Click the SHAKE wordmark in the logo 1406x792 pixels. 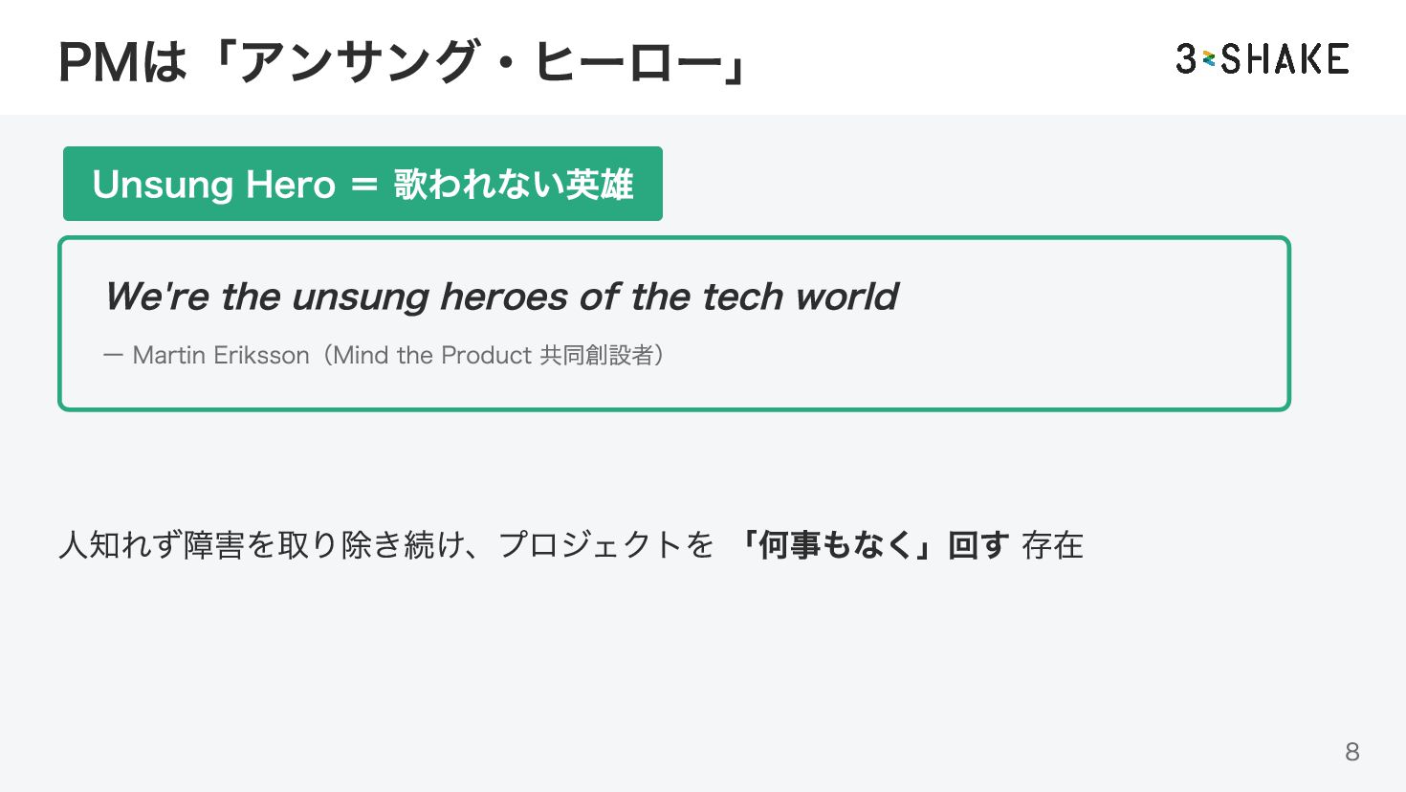pos(1285,59)
